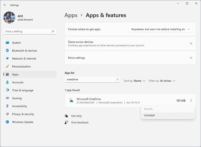Open the Filter by All drives dropdown

click(x=162, y=81)
